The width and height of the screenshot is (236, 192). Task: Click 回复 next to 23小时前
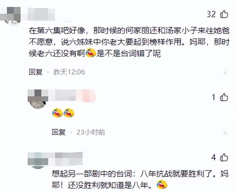point(59,132)
